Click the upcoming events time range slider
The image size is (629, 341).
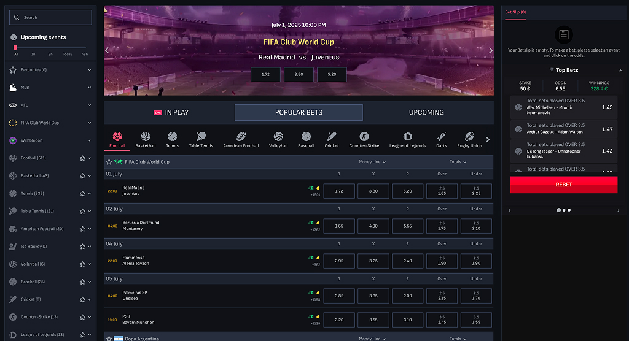pyautogui.click(x=50, y=47)
